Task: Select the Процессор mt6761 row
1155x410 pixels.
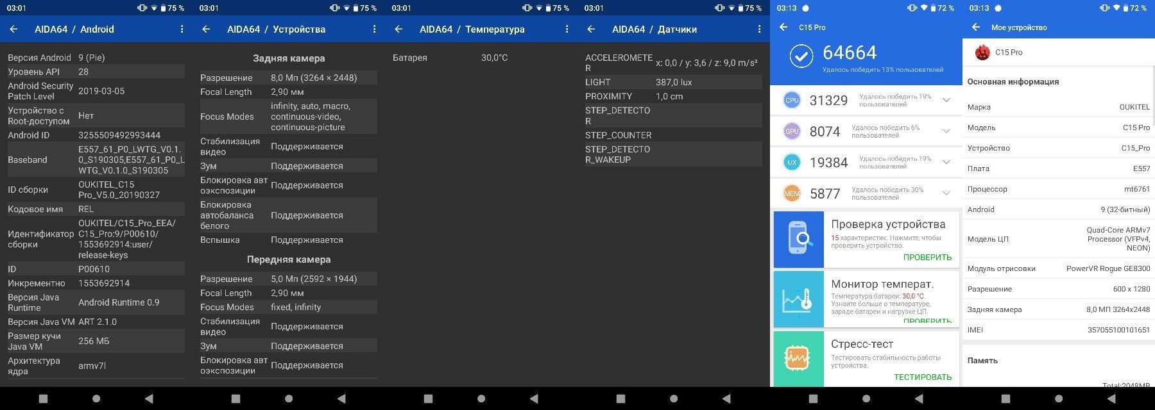Action: coord(1059,189)
